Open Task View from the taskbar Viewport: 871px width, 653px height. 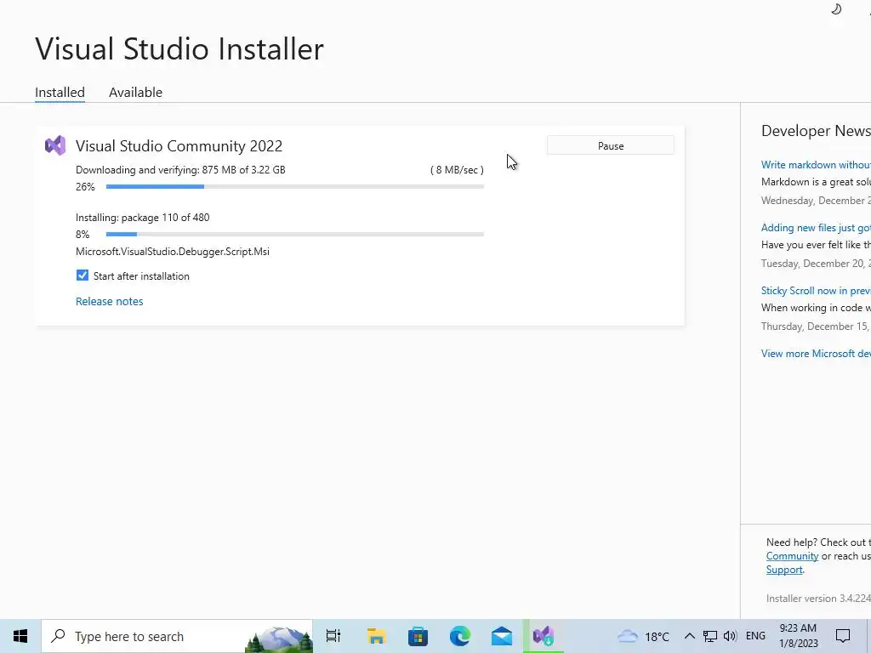click(x=333, y=636)
